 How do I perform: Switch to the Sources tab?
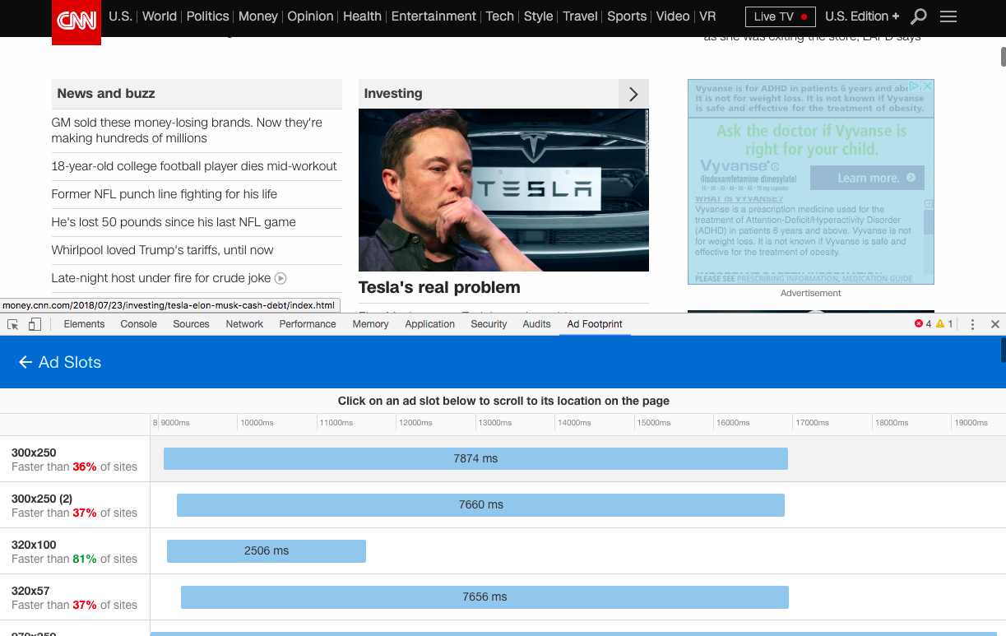point(191,324)
